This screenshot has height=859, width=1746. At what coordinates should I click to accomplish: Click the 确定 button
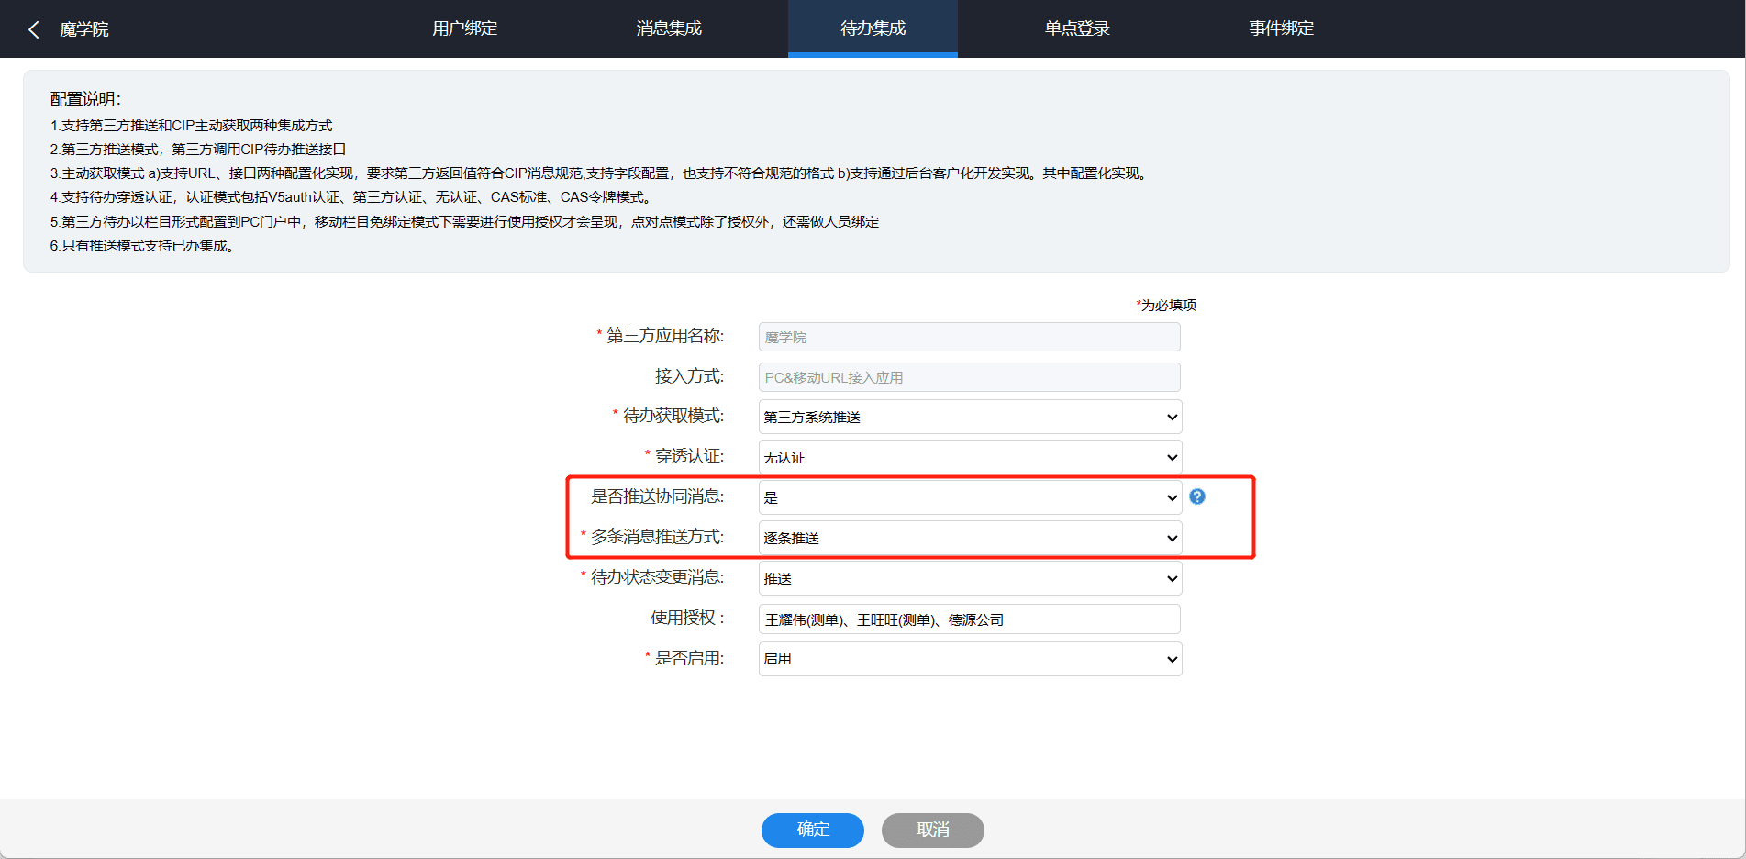coord(813,830)
